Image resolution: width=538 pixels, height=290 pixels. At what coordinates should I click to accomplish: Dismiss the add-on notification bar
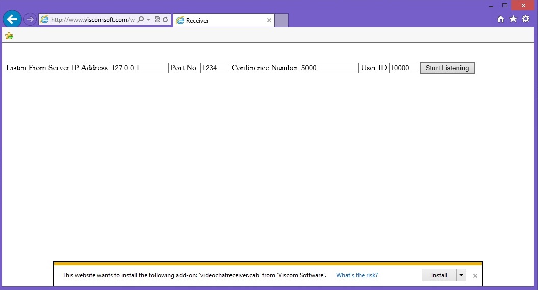click(x=475, y=276)
